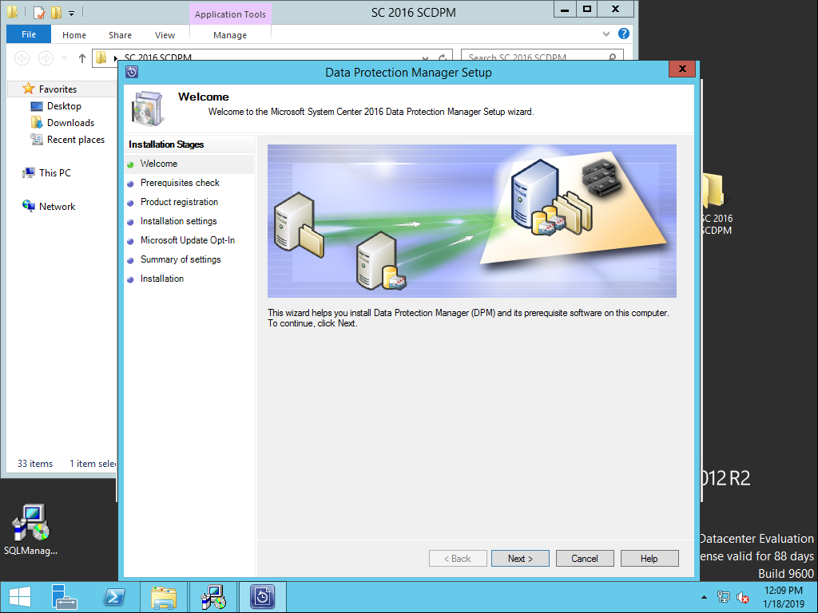Click the DPM Setup wizard icon in titlebar
This screenshot has height=613, width=818.
(131, 72)
